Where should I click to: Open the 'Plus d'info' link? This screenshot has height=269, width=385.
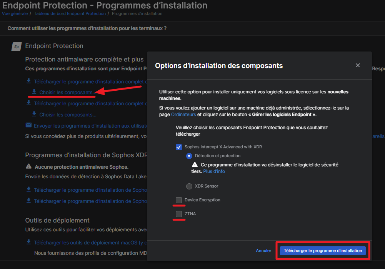(214, 171)
